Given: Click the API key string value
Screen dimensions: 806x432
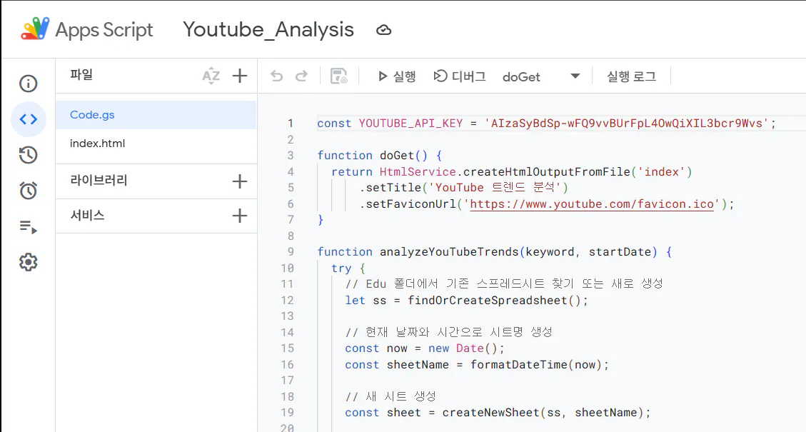Looking at the screenshot, I should 627,124.
